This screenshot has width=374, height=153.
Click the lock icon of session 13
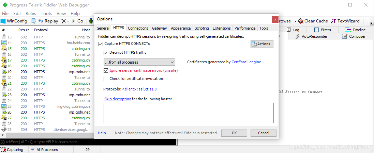pos(4,37)
